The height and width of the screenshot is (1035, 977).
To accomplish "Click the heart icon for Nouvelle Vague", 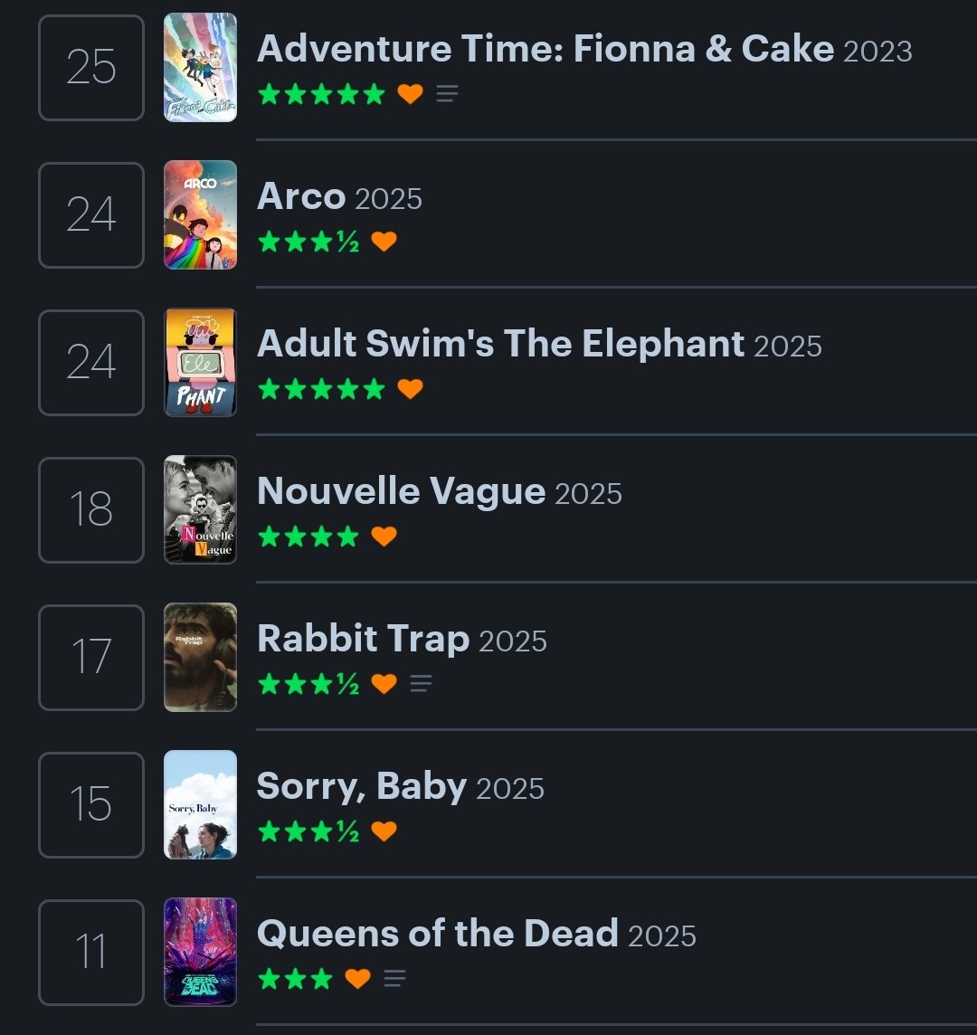I will 384,536.
